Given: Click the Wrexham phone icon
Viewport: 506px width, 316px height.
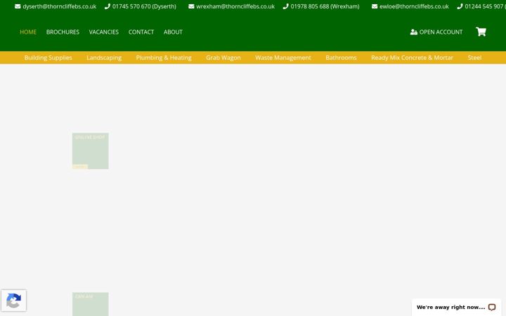Looking at the screenshot, I should 285,6.
